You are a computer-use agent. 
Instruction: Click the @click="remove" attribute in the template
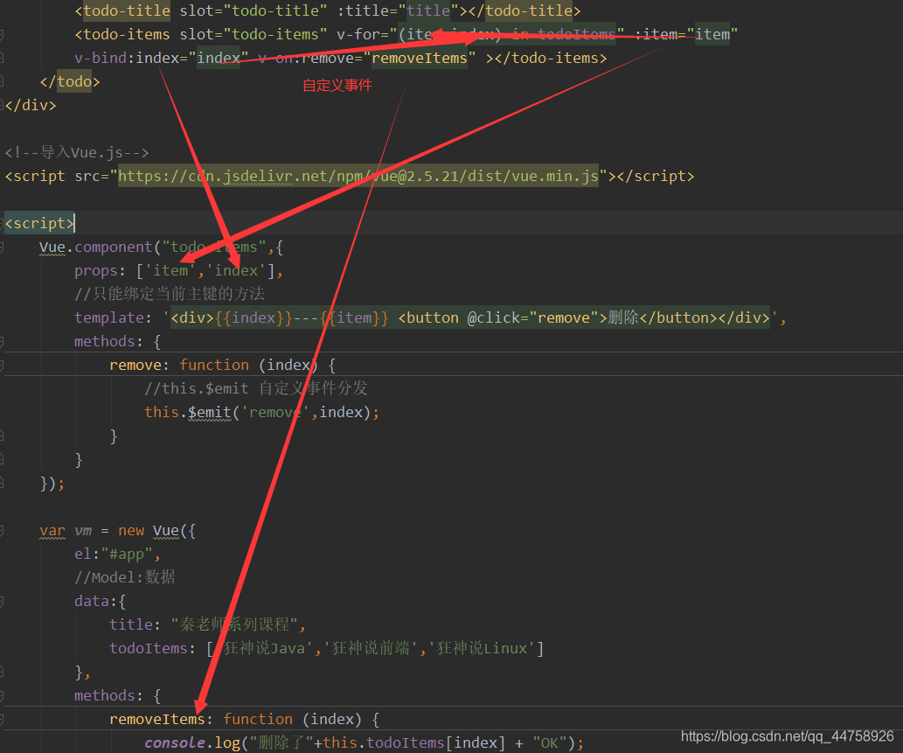tap(532, 318)
